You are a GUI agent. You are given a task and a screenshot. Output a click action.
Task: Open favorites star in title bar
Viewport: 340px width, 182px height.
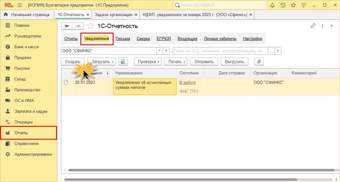(x=293, y=5)
